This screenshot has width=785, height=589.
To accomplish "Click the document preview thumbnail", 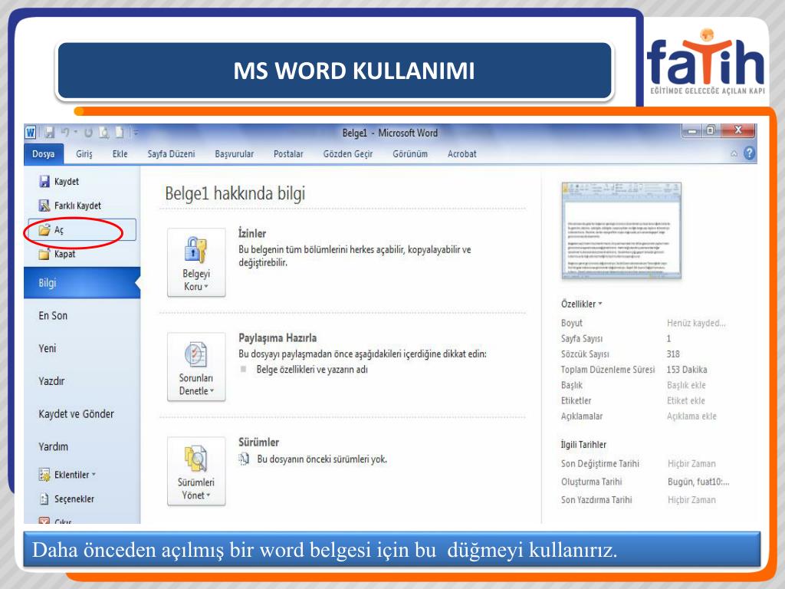I will pos(621,231).
